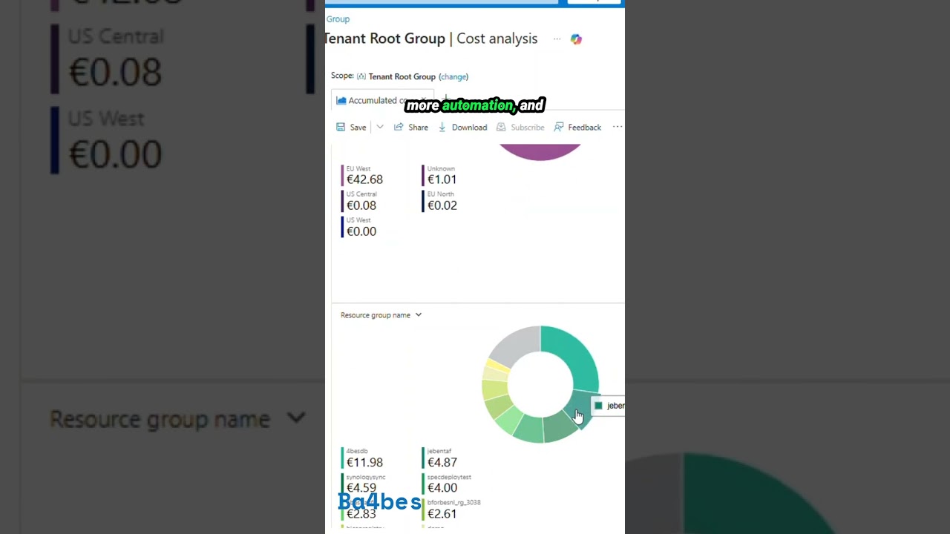Click the change link next to Scope
This screenshot has height=534, width=950.
pyautogui.click(x=453, y=76)
